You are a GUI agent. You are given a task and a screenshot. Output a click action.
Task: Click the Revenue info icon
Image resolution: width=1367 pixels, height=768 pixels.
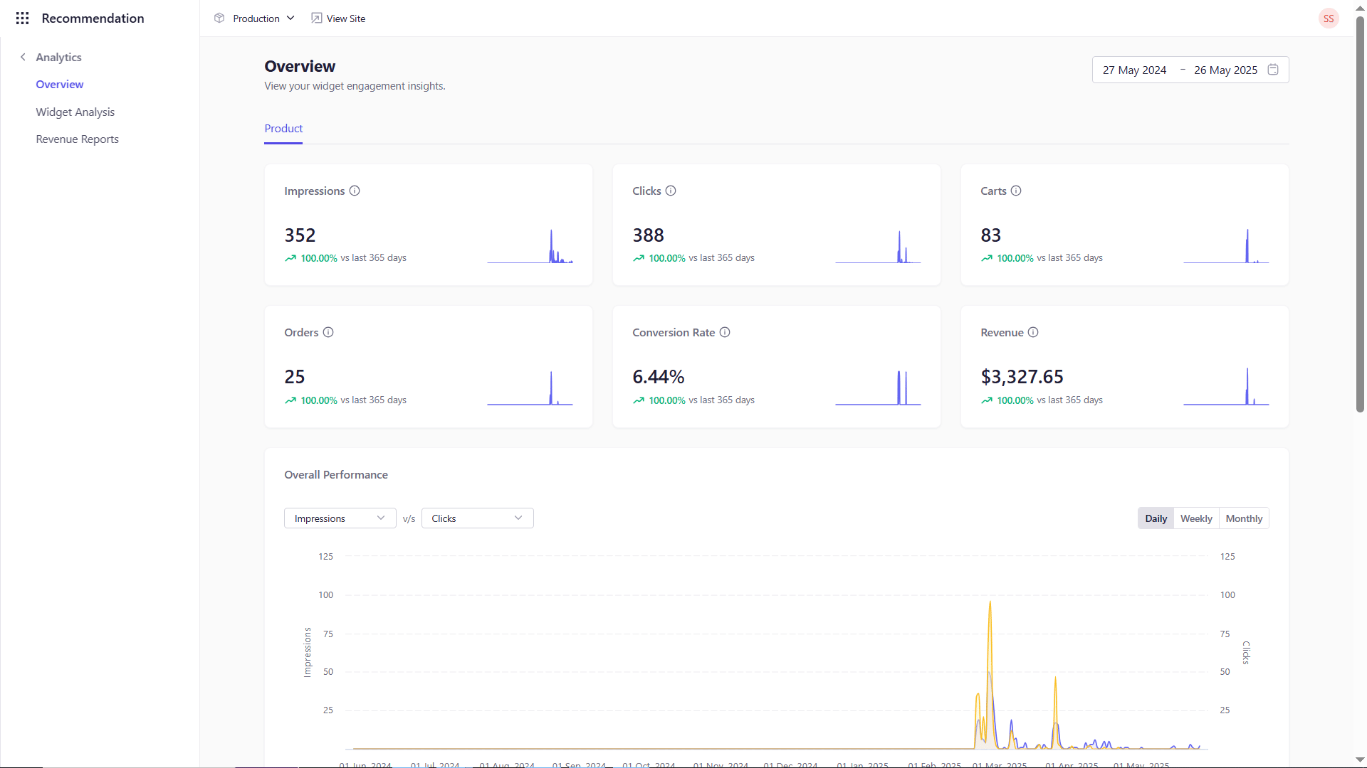tap(1033, 332)
